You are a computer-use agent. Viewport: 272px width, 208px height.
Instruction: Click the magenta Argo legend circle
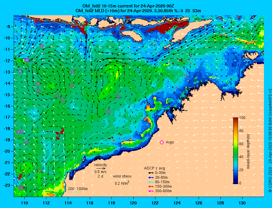pos(162,142)
